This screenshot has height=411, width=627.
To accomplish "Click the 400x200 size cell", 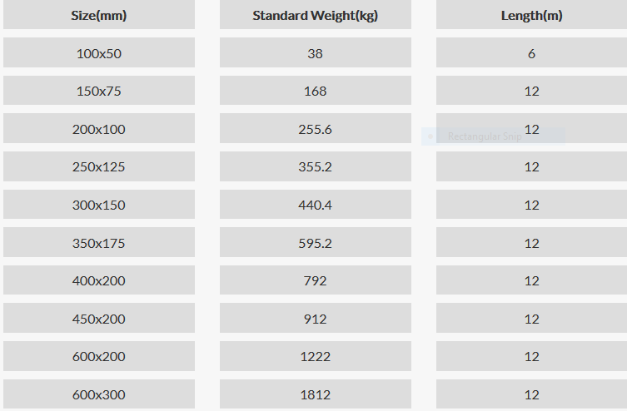I will tap(99, 280).
